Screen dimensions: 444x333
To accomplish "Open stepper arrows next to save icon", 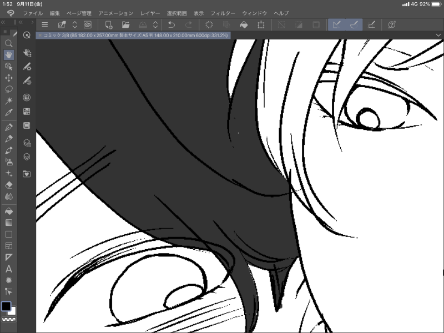I will coord(155,24).
